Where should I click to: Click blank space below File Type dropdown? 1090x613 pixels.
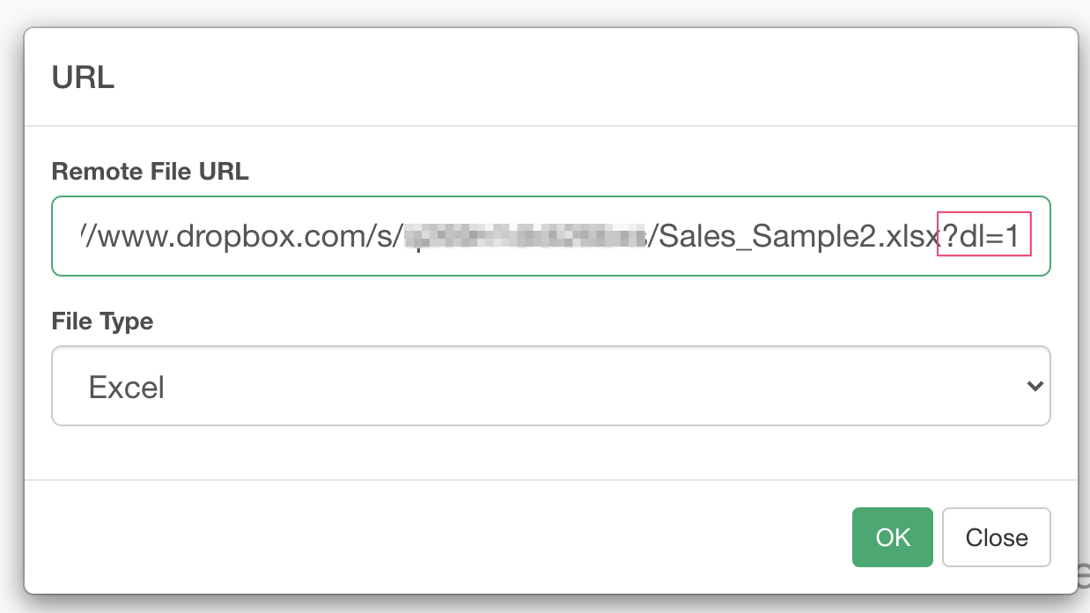pos(551,452)
